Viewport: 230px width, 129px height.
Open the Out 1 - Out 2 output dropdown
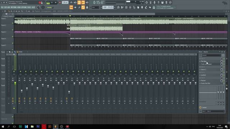coord(213,111)
